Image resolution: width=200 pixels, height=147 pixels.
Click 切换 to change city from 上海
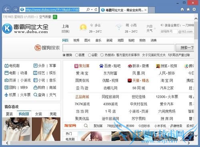pos(65,32)
